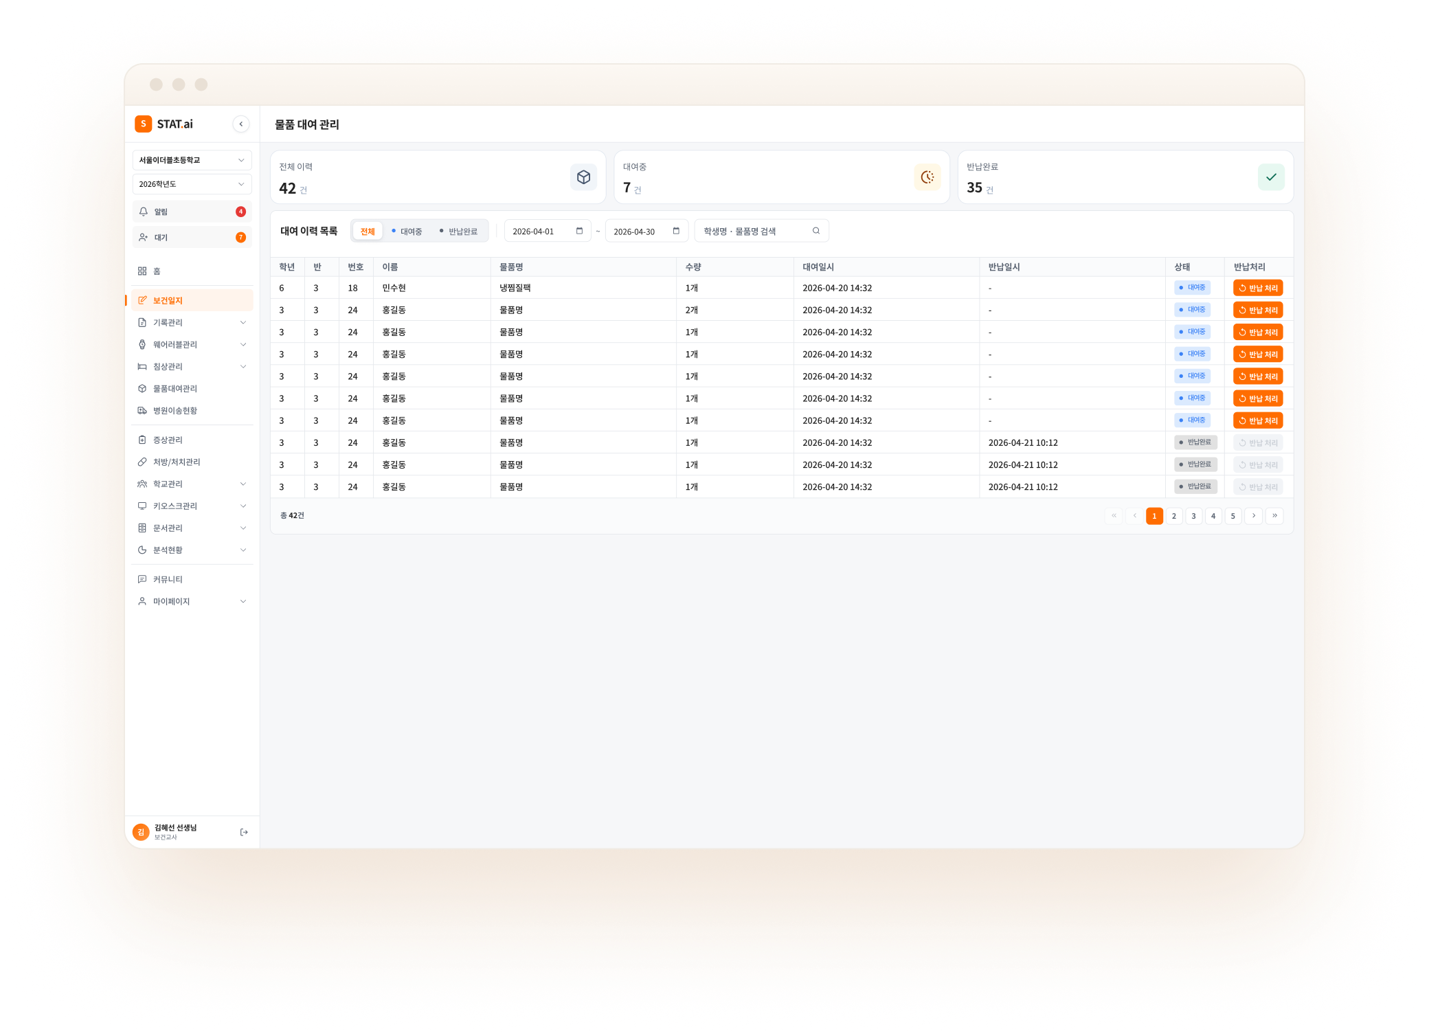Go to page 4 of results
The image size is (1429, 1034).
(x=1213, y=516)
